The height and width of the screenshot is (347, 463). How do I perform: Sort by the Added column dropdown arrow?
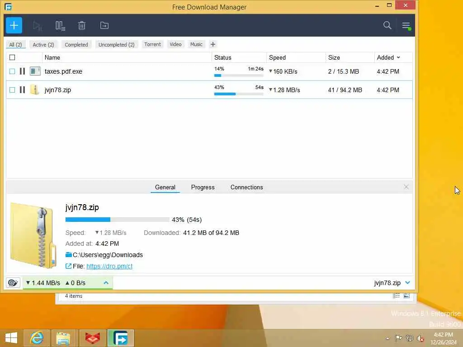(x=398, y=57)
